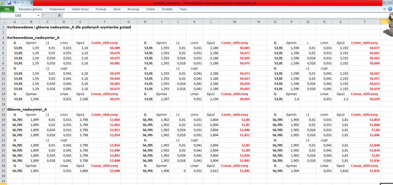Open the Undo history dropdown arrow
The height and width of the screenshot is (185, 393).
click(x=18, y=3)
